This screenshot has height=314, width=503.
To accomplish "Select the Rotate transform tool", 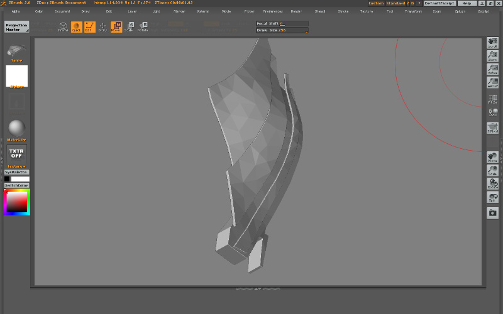I will tap(143, 26).
